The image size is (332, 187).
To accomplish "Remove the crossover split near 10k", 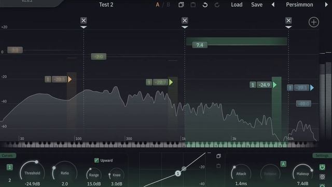I will (288, 21).
